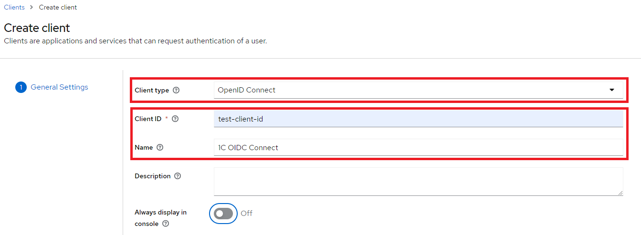Click the Name field with 1C OIDC Connect

click(418, 148)
